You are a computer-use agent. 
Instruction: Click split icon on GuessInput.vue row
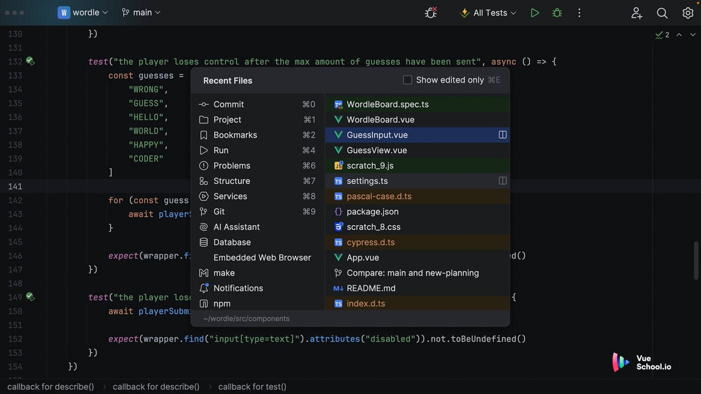pos(502,135)
